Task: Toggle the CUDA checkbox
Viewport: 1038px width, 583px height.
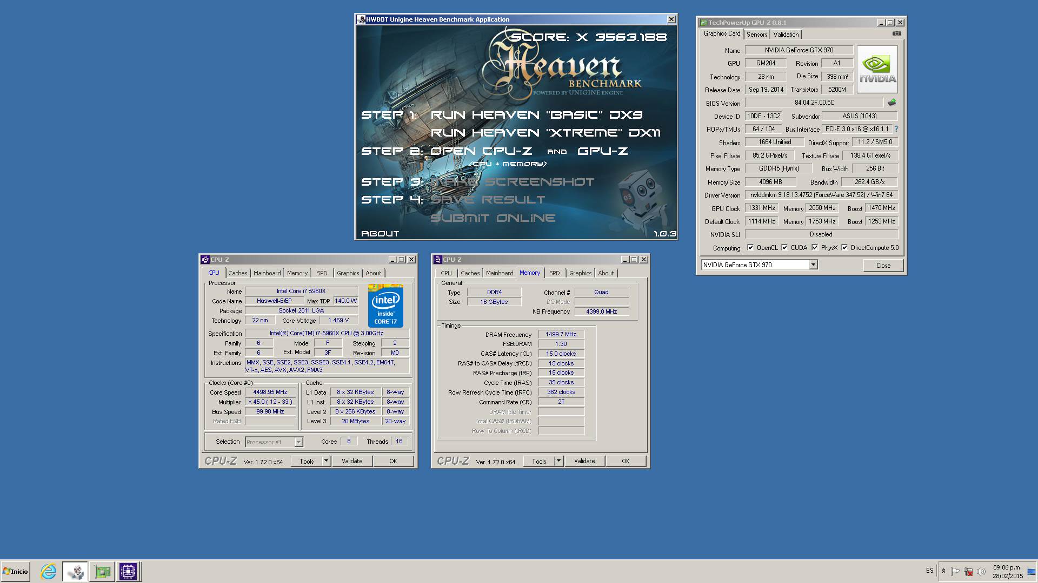Action: [784, 248]
